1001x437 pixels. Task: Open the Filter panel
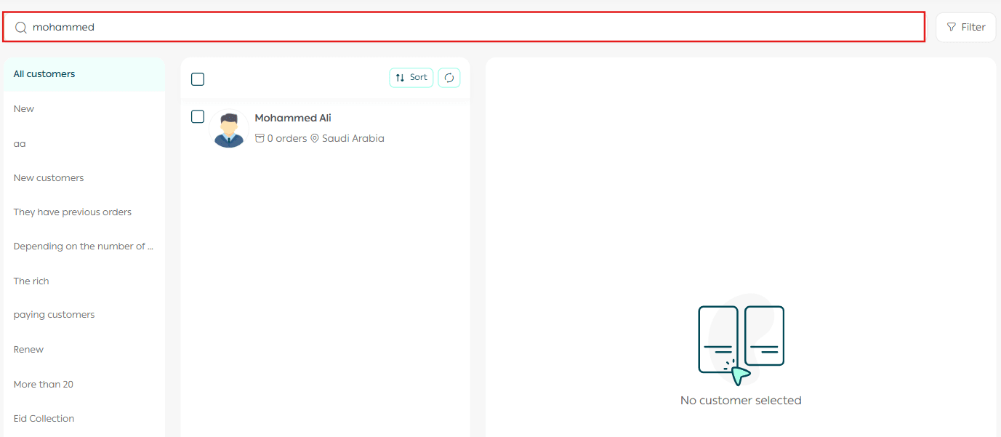click(965, 28)
